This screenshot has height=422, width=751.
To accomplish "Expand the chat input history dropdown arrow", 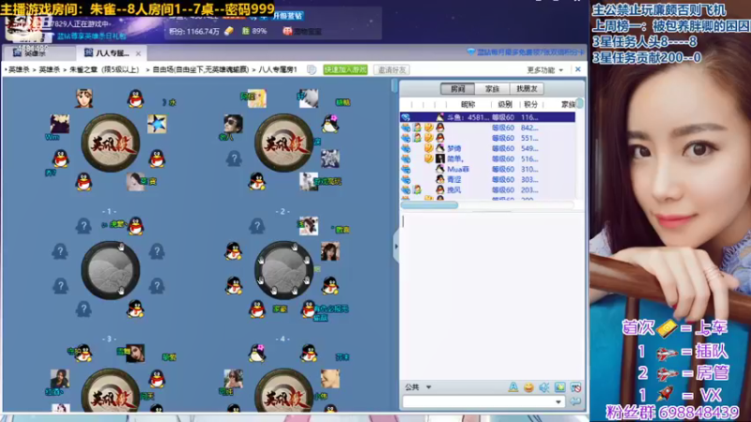I will pos(558,402).
